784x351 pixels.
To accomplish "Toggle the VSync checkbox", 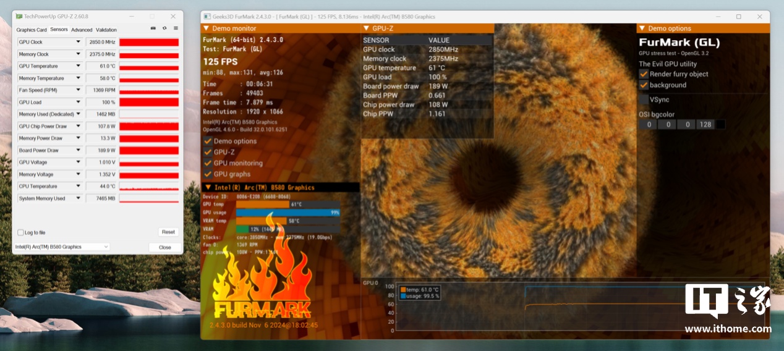I will coord(644,99).
